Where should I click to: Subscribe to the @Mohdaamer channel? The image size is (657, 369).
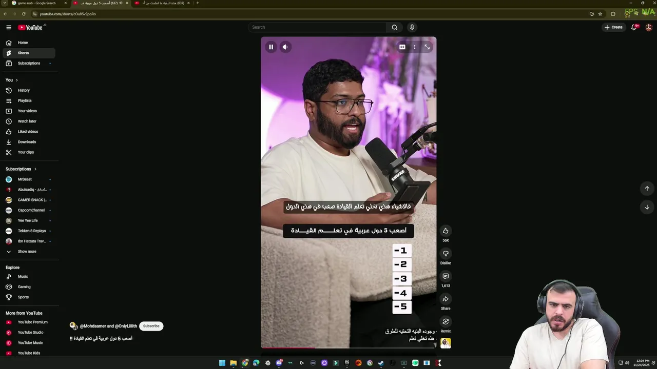[151, 326]
